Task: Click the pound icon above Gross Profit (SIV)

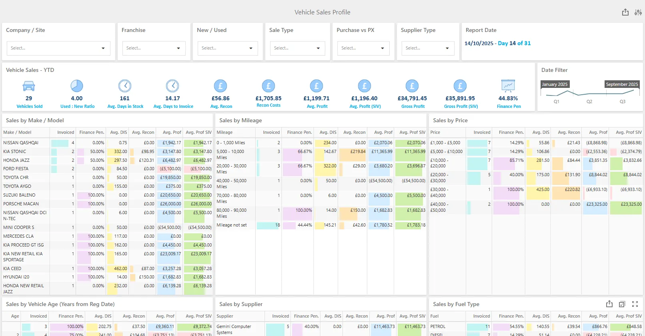Action: (460, 86)
